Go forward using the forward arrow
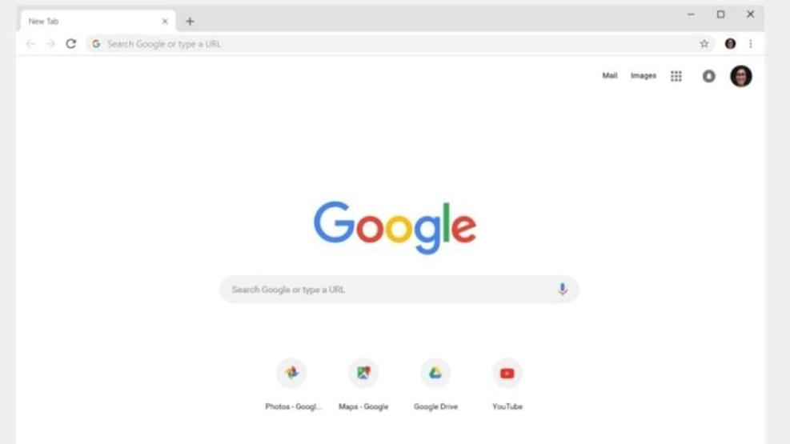The image size is (790, 444). click(x=50, y=44)
